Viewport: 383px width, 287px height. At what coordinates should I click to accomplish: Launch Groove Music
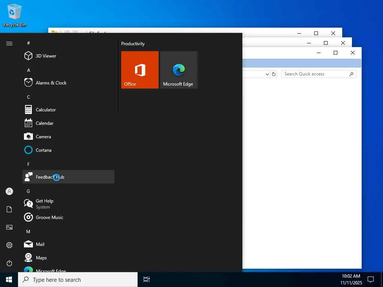68,217
